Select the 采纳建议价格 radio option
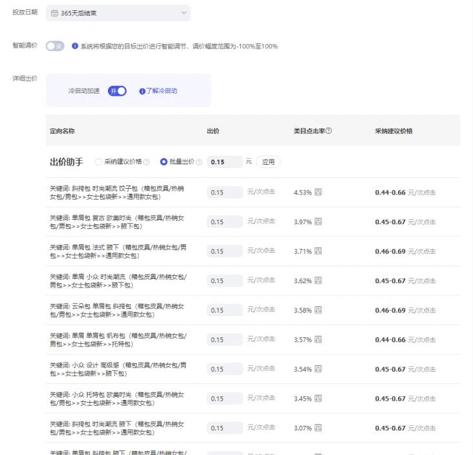The height and width of the screenshot is (455, 473). [x=99, y=162]
